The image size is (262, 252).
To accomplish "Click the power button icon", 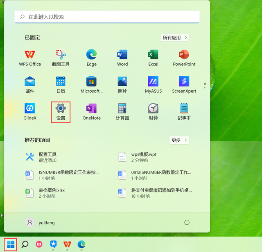I will pos(187,222).
